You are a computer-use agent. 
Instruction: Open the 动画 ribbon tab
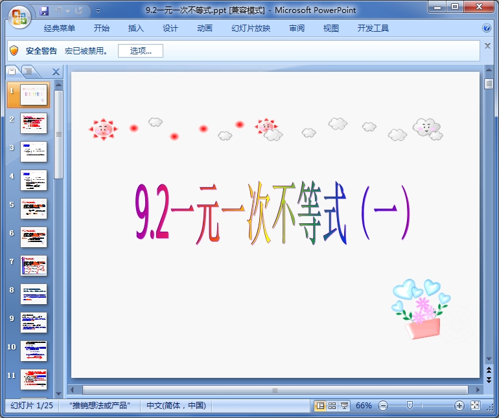click(x=205, y=28)
